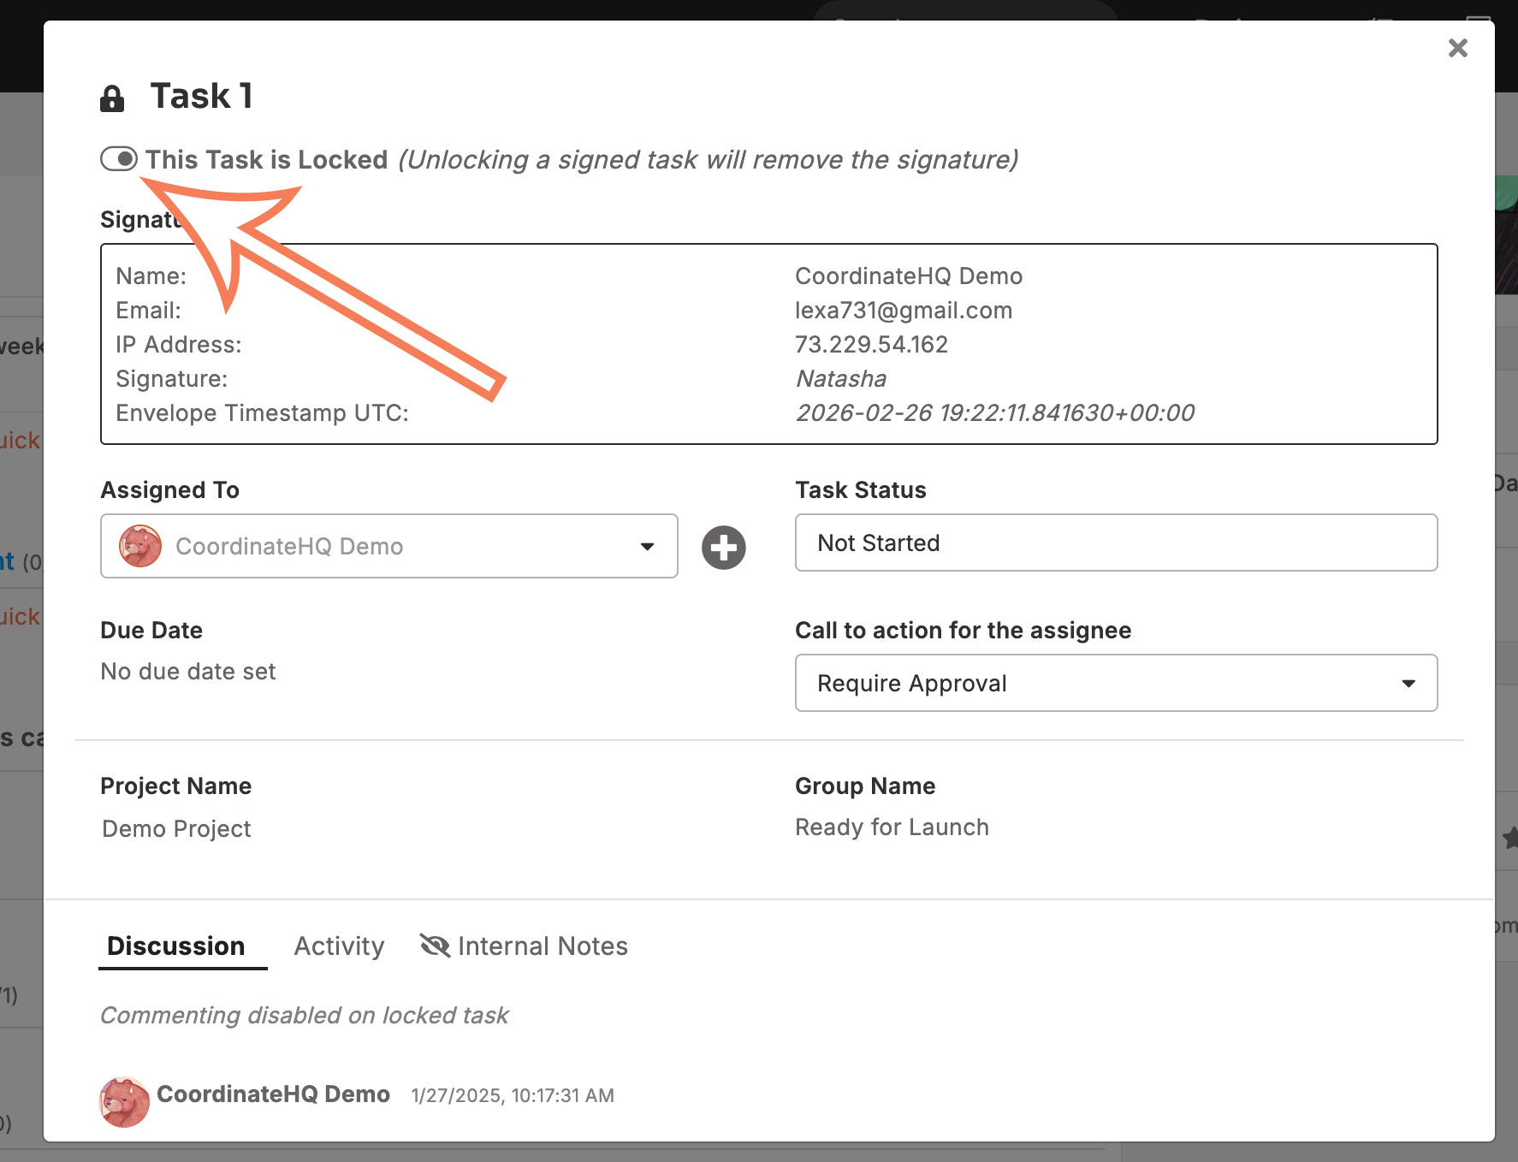The height and width of the screenshot is (1162, 1518).
Task: Click the CoordinateHQ Demo avatar in Assigned To
Action: (x=140, y=546)
